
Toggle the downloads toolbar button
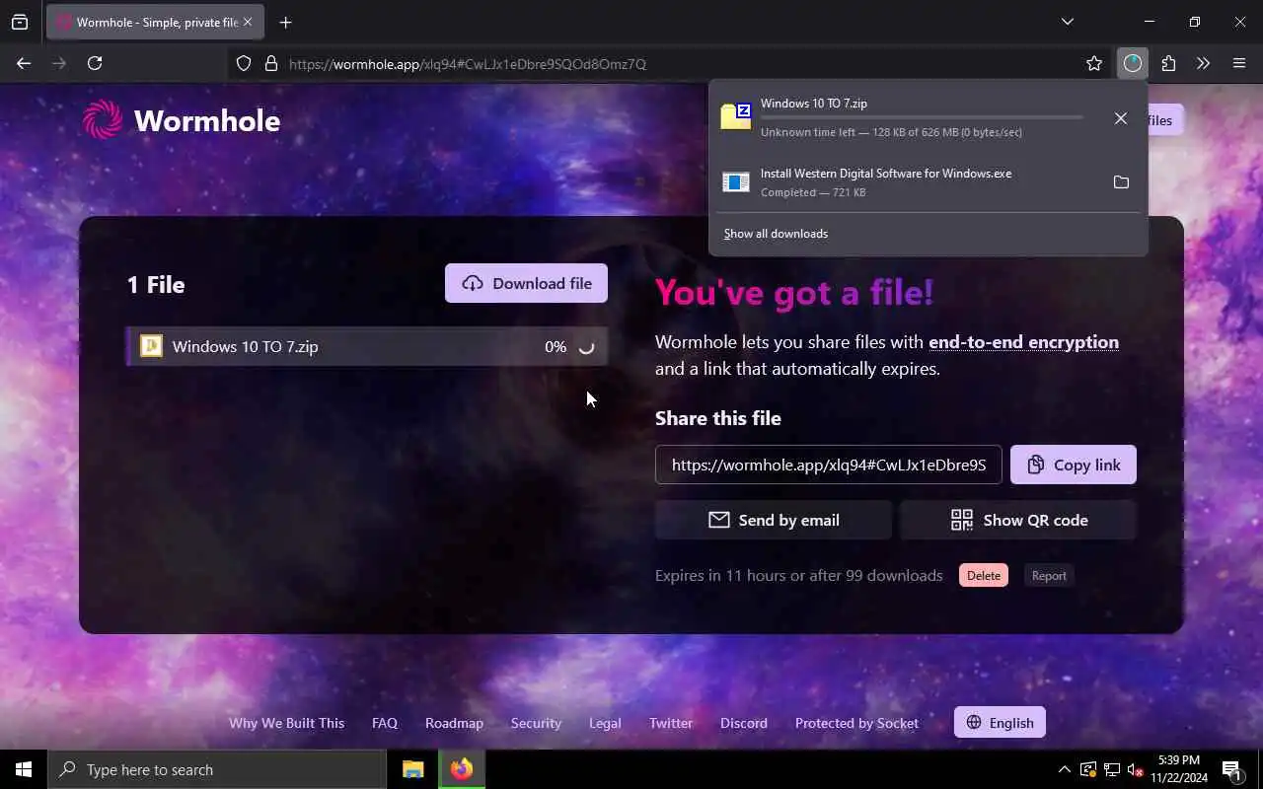tap(1132, 63)
